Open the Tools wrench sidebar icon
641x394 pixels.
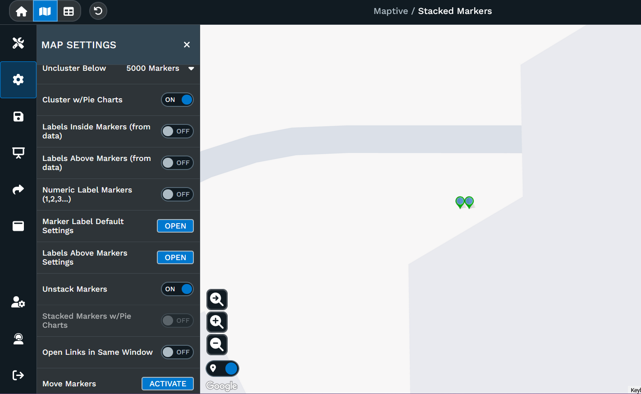[x=18, y=43]
